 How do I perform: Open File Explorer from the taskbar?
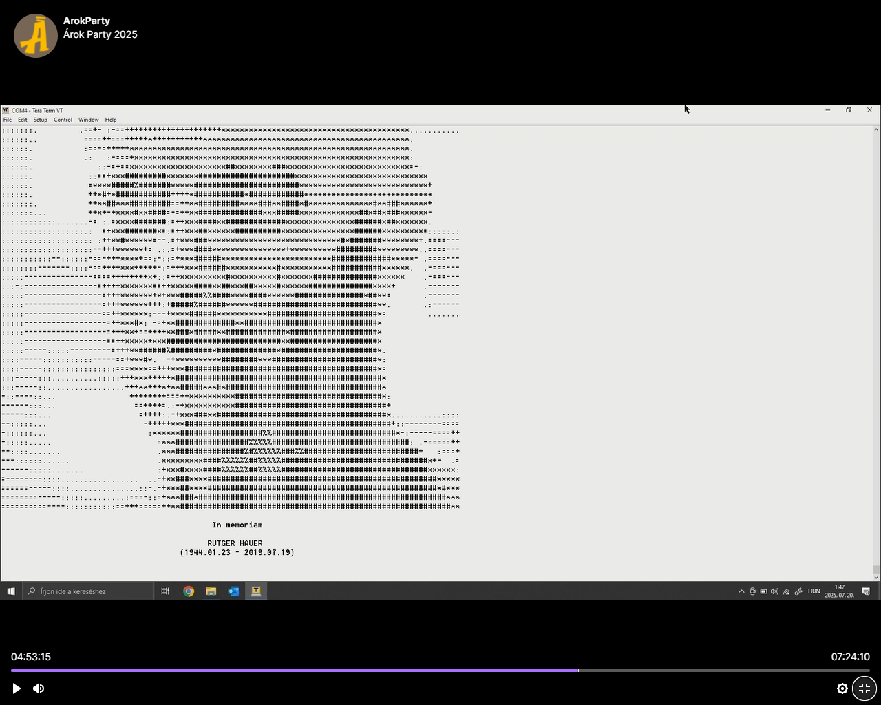pos(211,591)
